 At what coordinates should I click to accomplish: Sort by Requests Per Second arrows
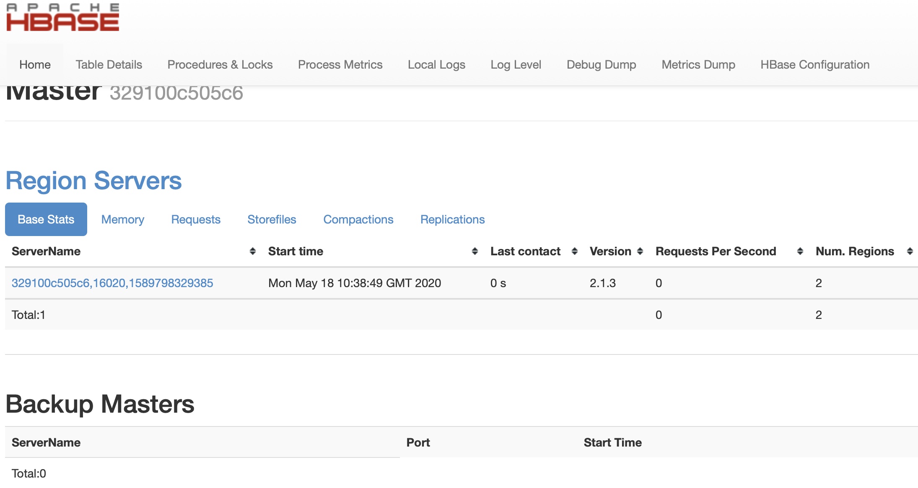800,251
